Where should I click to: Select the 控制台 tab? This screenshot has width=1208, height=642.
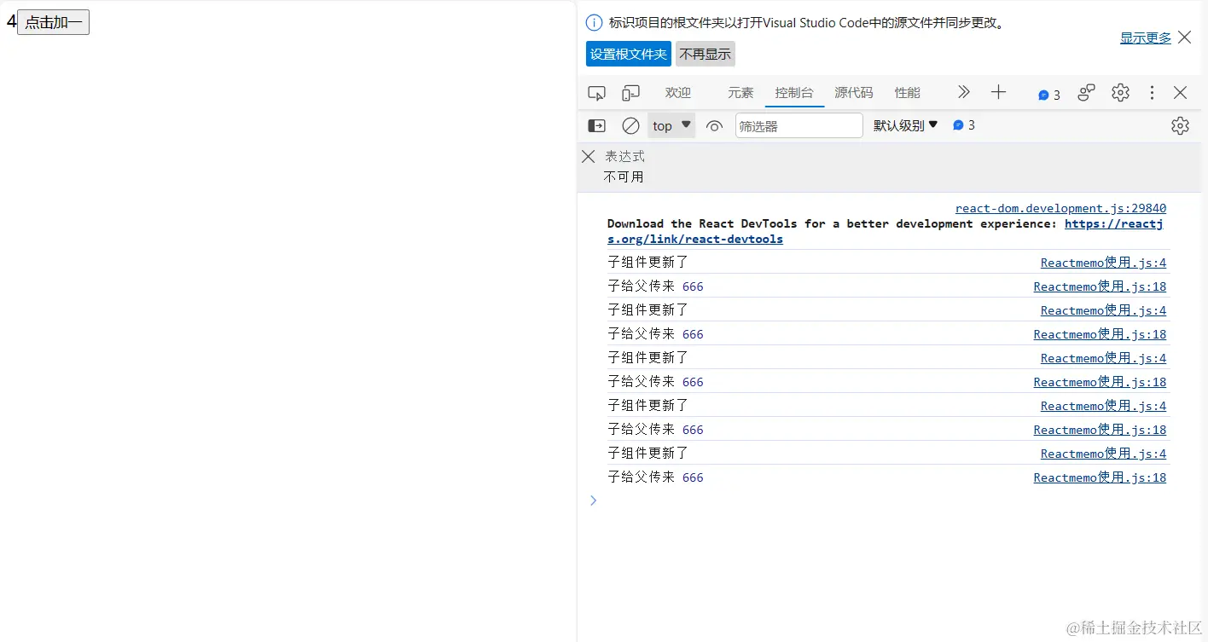pos(794,93)
